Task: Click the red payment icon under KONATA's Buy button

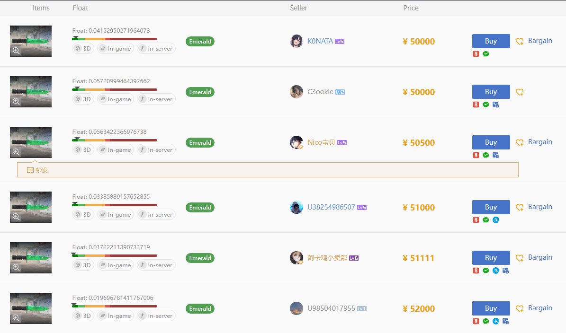Action: pos(476,54)
